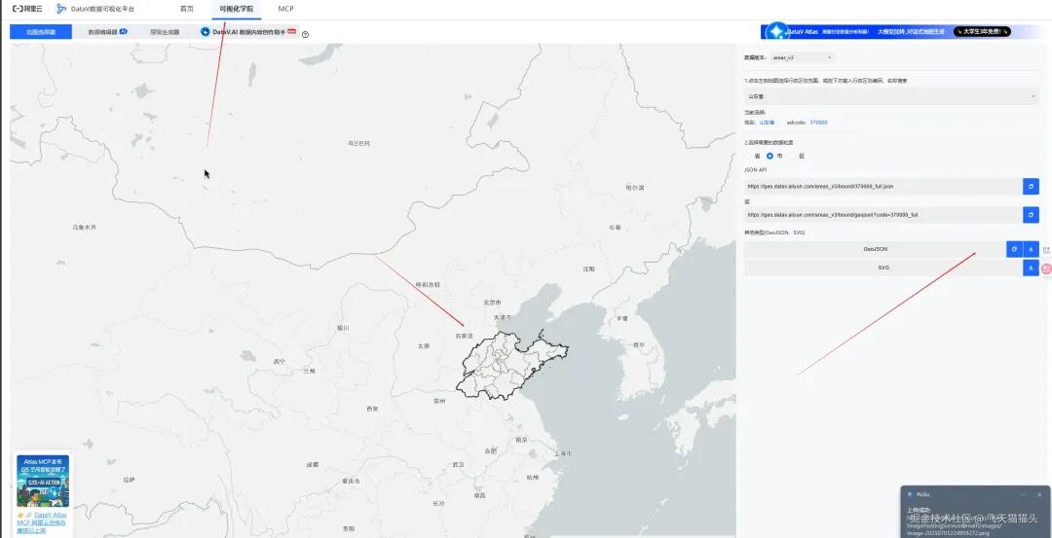
Task: Copy the GeoJSON data
Action: pyautogui.click(x=1014, y=249)
